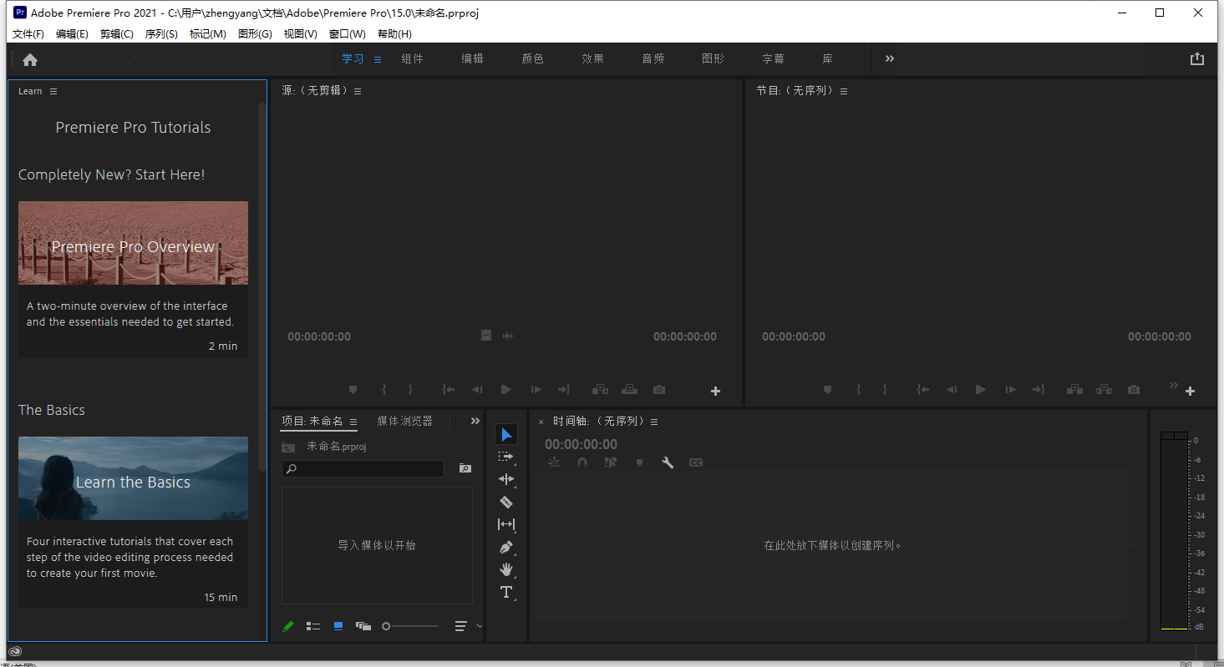Step forward one frame in Program monitor
This screenshot has width=1224, height=667.
point(1010,390)
